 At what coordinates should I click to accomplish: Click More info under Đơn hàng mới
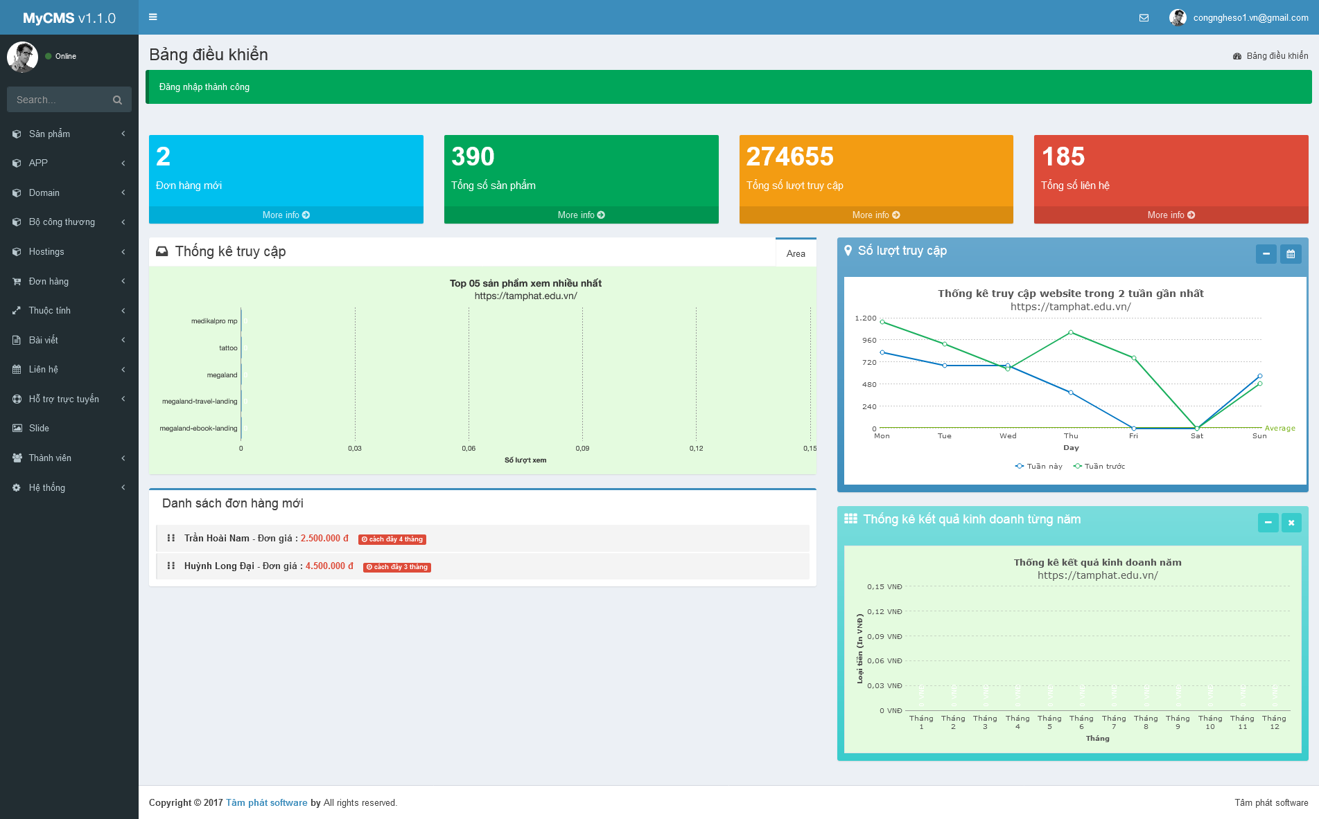point(286,215)
